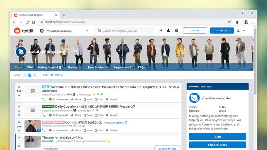Upvote the Corridor AW19 Lookbook post
Viewport: 267px width, 150px height.
19,123
